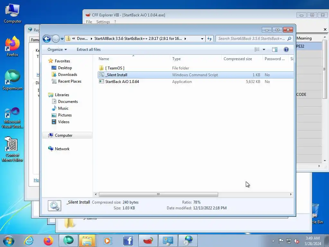Open Windows Media Player taskbar icon
The image size is (329, 247).
pos(108,241)
